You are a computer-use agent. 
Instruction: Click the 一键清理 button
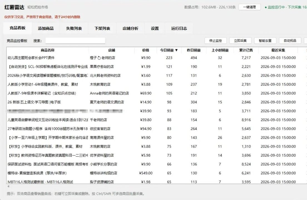[x=249, y=7]
